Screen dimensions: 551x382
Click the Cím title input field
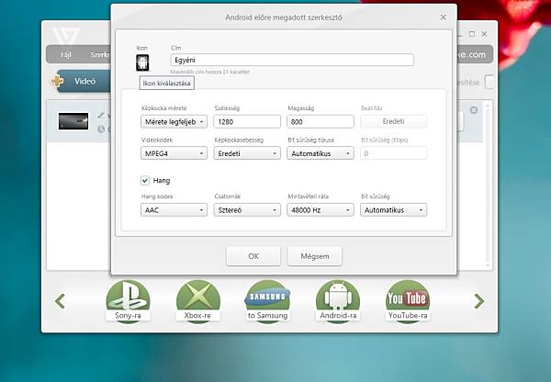coord(292,60)
